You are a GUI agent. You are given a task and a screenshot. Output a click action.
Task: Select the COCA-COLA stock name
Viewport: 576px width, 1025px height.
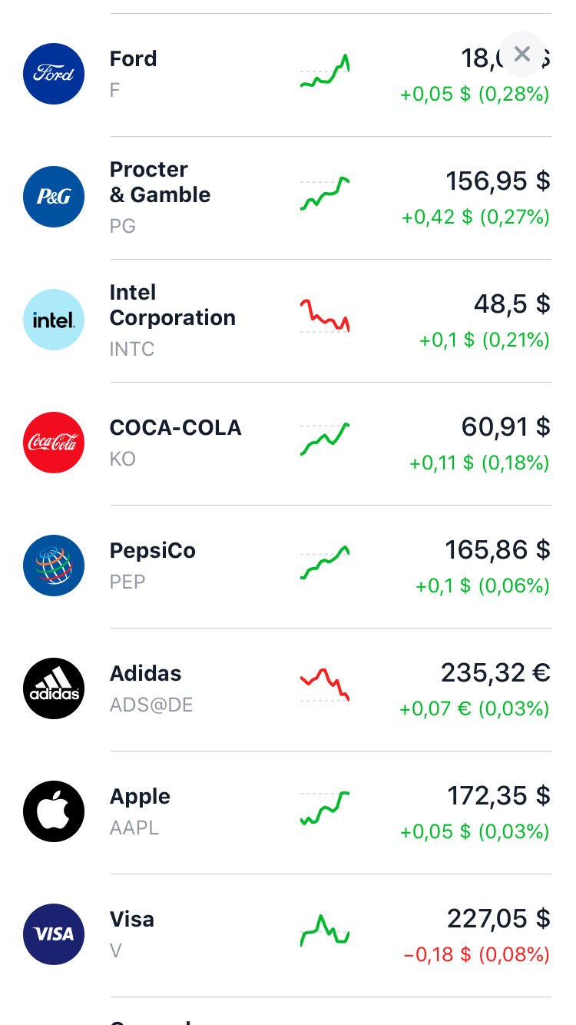coord(176,428)
